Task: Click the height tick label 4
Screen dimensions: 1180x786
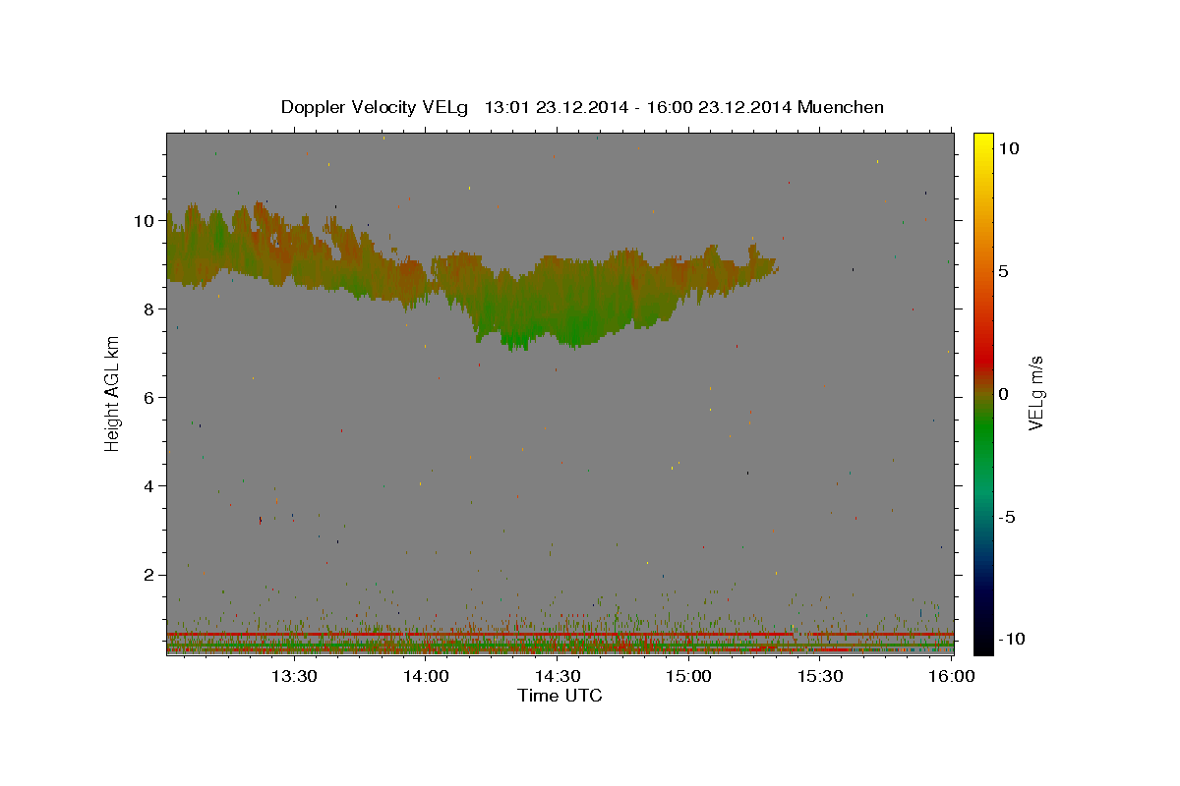Action: 148,485
